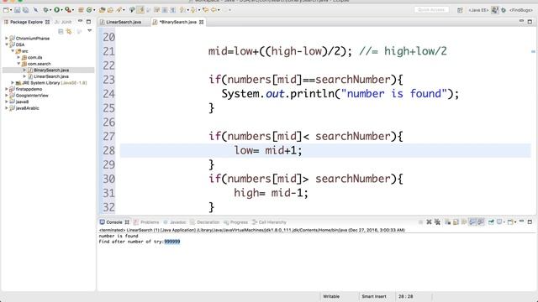Select LinearSearch.java in Package Explorer
Viewport: 538px width, 302px height.
51,76
